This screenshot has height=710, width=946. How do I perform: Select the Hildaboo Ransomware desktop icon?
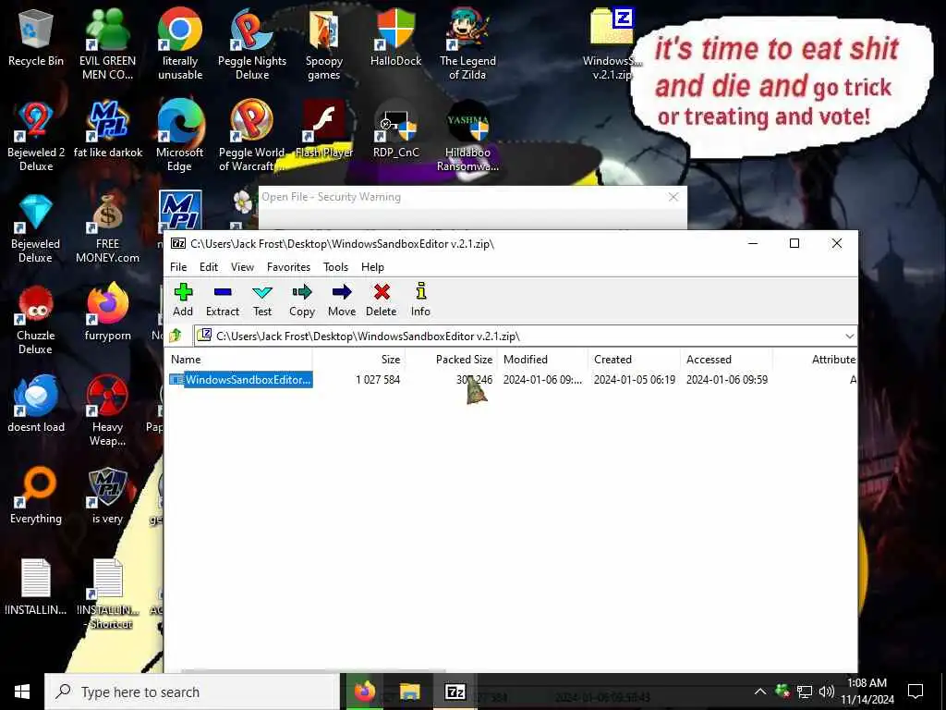467,137
